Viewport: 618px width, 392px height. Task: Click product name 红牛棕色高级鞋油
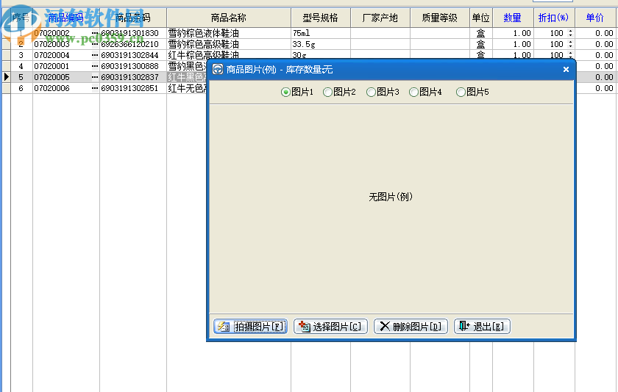tap(204, 55)
